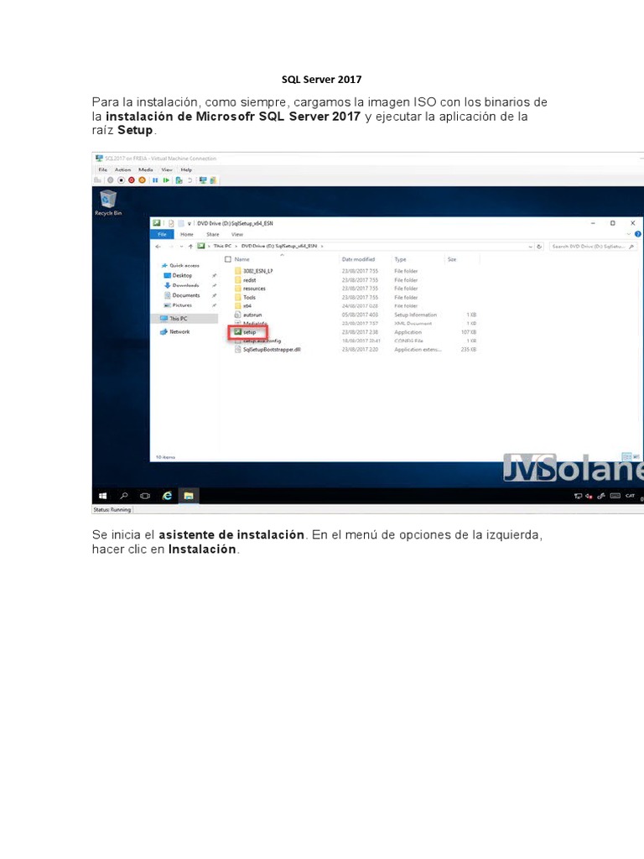Select the setup application file
The image size is (644, 859).
click(x=246, y=332)
